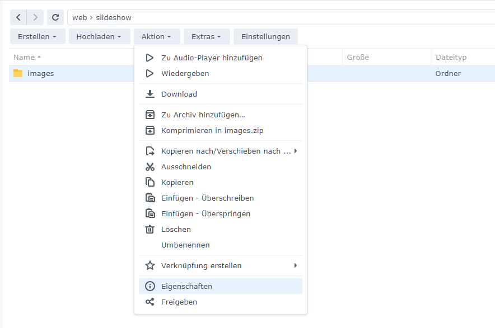Click the Löschen trash icon
The height and width of the screenshot is (328, 495).
(x=150, y=229)
